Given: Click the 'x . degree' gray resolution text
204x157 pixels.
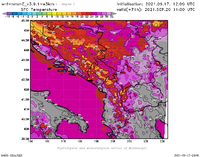Looking at the screenshot, I should click(65, 4).
